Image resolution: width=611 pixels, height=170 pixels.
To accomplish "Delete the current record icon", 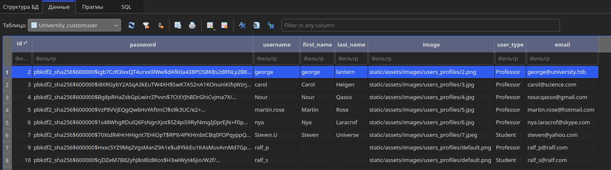I will point(224,25).
